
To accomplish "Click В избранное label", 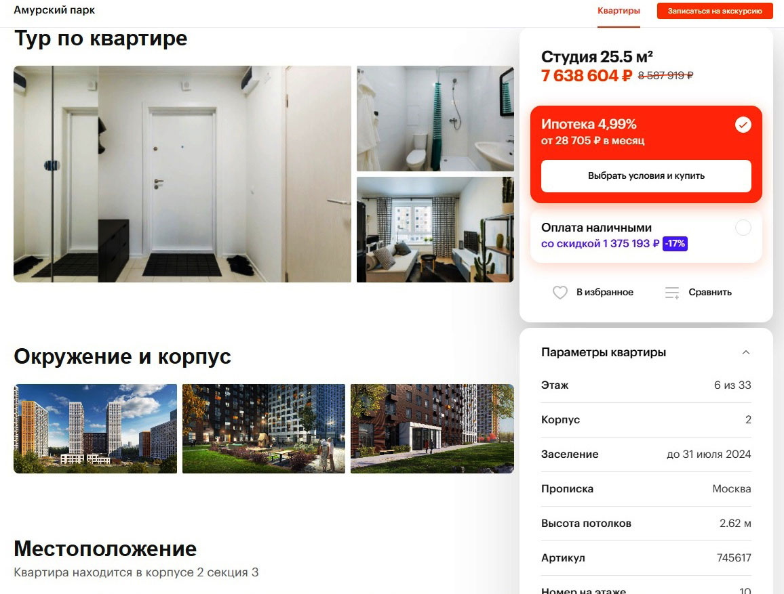I will (604, 293).
